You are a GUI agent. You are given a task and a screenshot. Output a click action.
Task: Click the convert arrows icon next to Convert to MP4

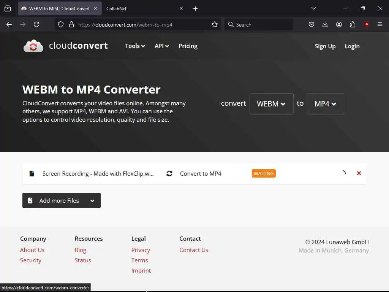coord(169,173)
